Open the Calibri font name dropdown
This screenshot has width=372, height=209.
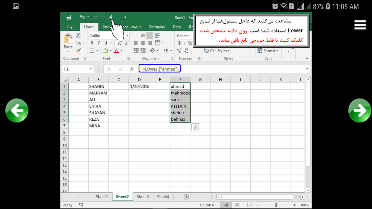[x=128, y=36]
